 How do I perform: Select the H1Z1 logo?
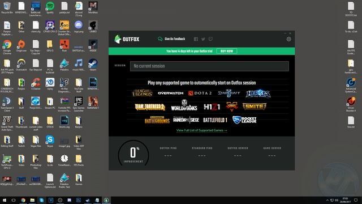click(212, 107)
